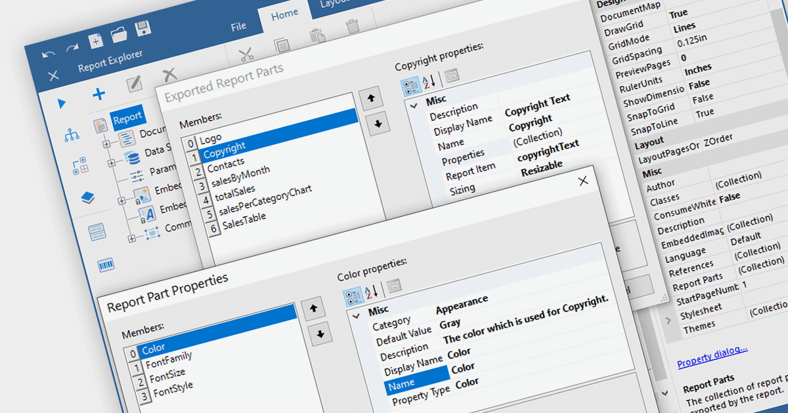This screenshot has height=413, width=788.
Task: Click the Paste clipboard icon
Action: pos(317,35)
